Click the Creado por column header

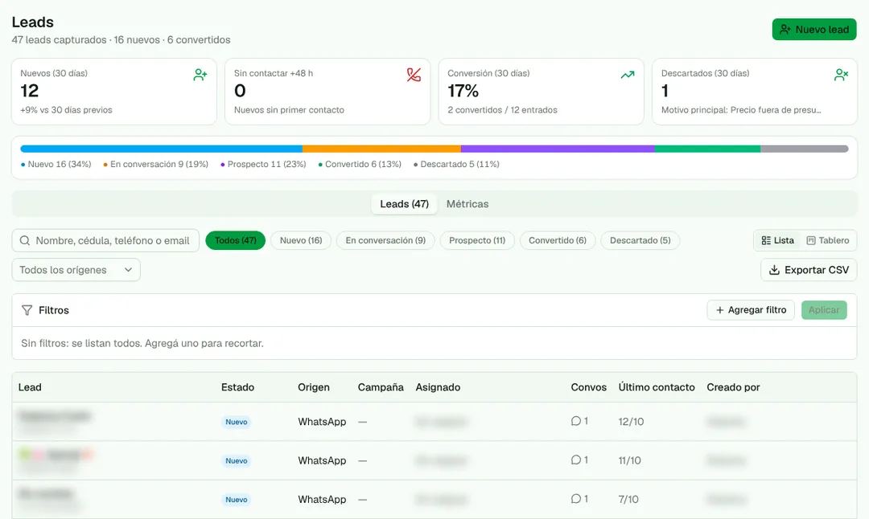[x=733, y=387]
